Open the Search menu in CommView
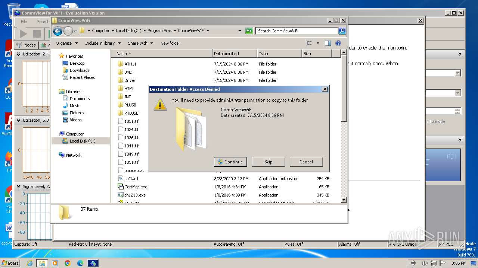The width and height of the screenshot is (478, 268). coord(43,22)
